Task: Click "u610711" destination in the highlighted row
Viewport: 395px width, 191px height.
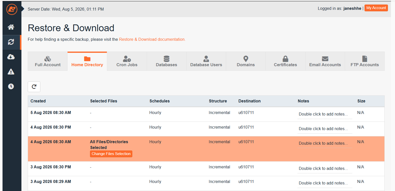Action: tap(246, 142)
